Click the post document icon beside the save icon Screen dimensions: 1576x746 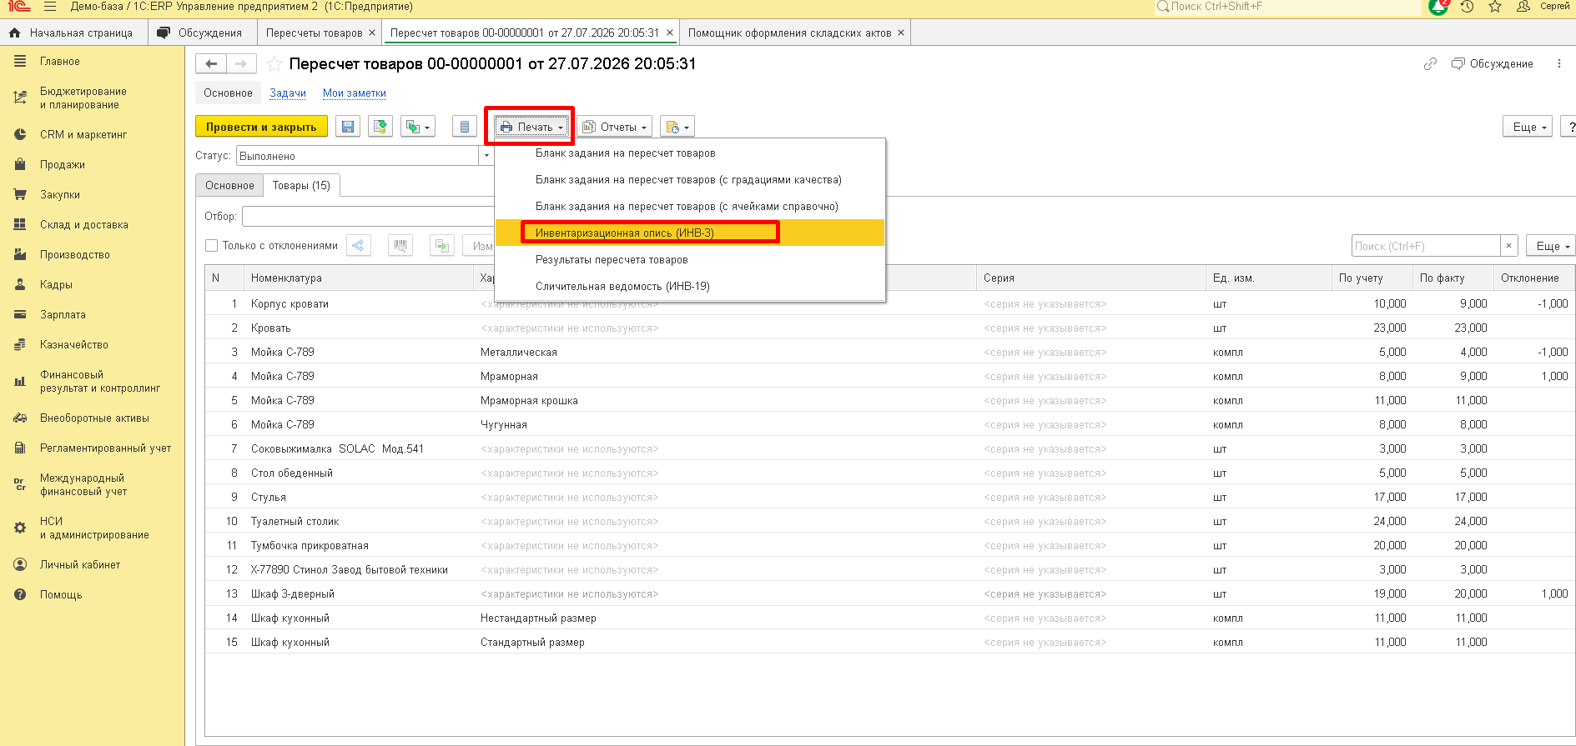pyautogui.click(x=380, y=127)
